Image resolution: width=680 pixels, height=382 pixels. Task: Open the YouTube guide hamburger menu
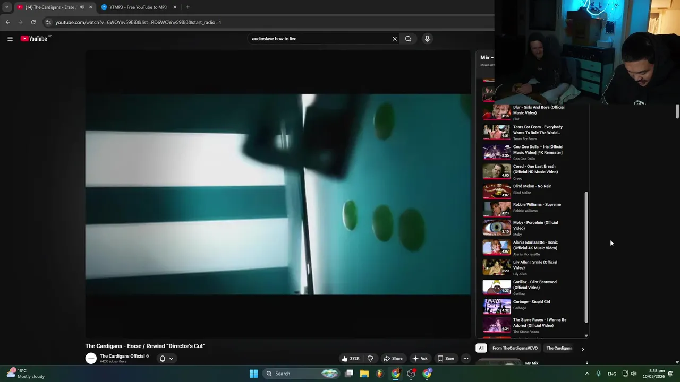point(10,38)
